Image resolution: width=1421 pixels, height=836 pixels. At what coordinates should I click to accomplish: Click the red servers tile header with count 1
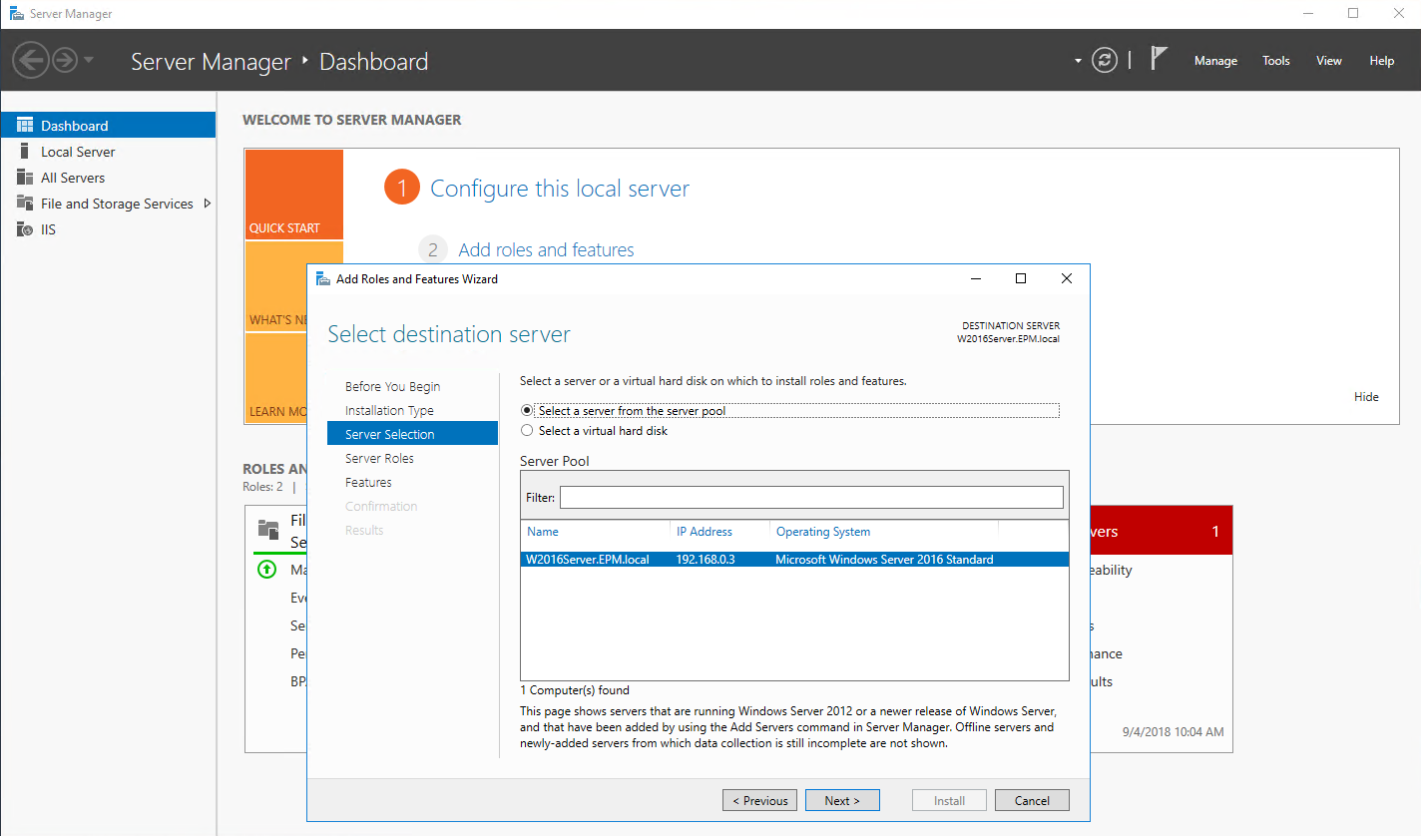[1162, 532]
